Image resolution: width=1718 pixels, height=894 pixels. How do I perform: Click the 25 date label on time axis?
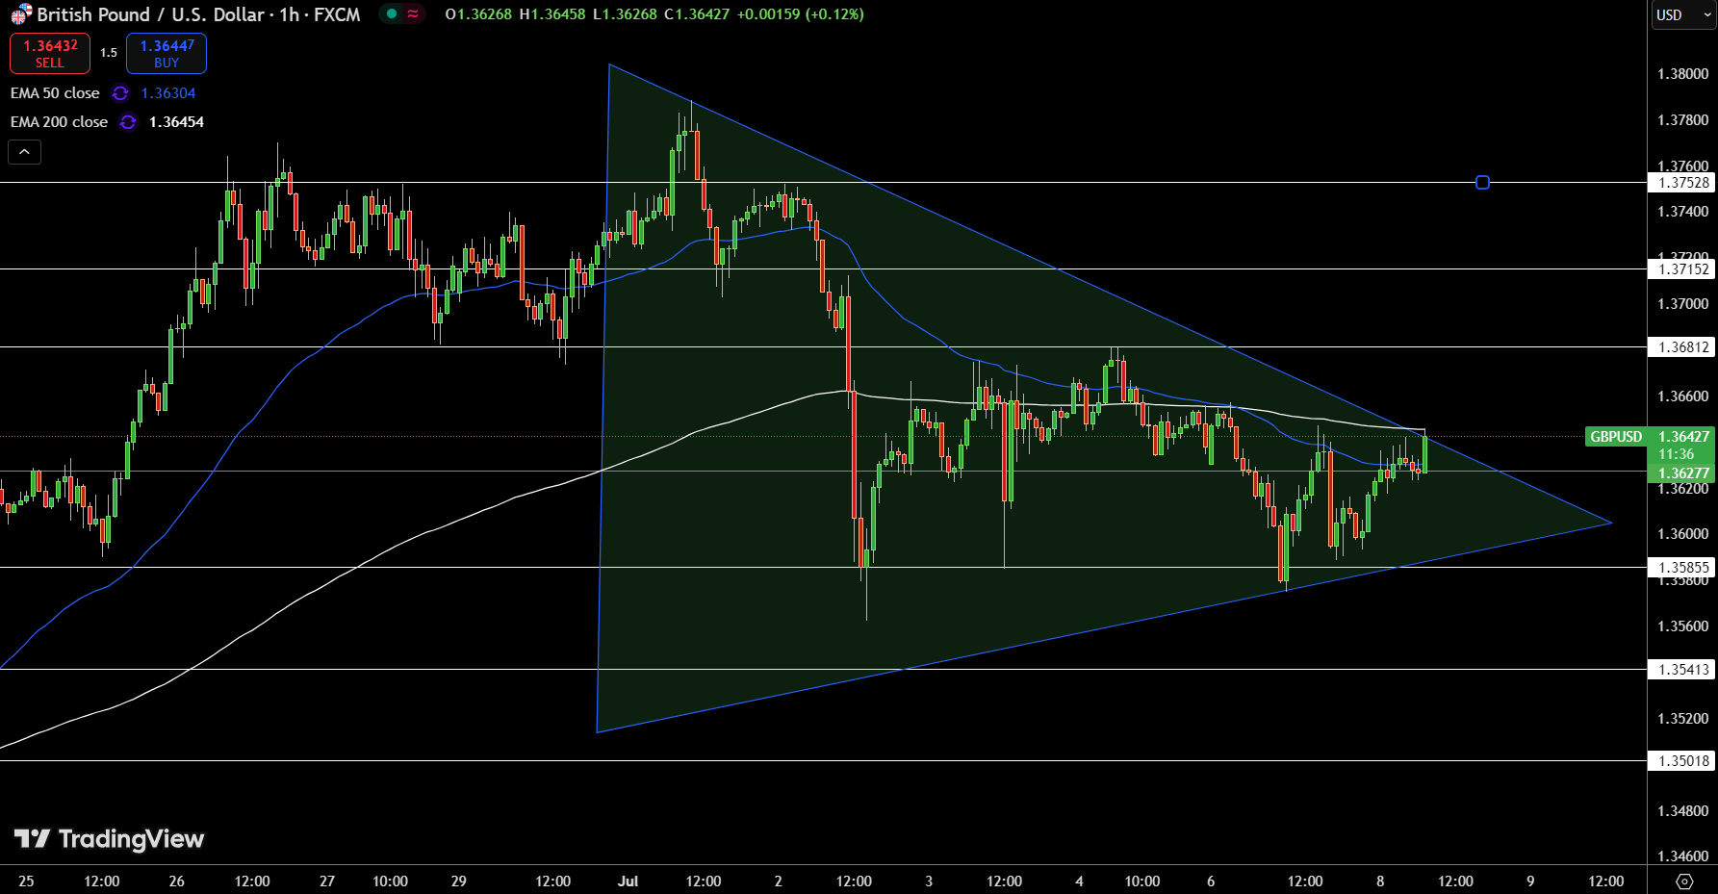[26, 881]
